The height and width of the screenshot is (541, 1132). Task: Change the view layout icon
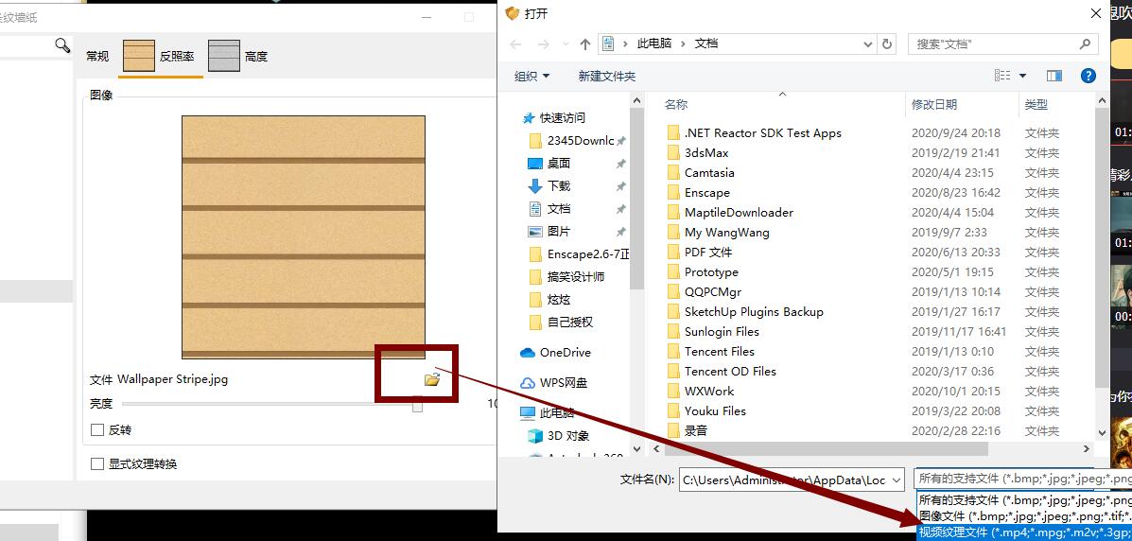(x=1002, y=76)
